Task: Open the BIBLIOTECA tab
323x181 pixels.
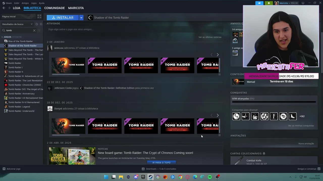Action: pos(32,8)
